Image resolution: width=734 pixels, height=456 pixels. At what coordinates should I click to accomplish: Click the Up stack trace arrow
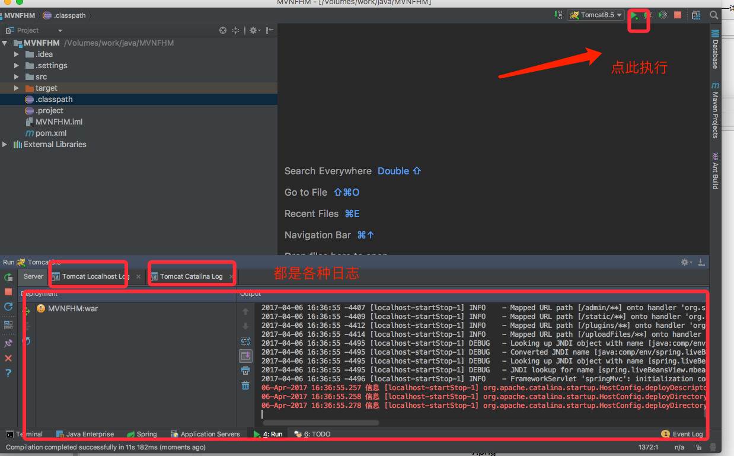point(245,311)
